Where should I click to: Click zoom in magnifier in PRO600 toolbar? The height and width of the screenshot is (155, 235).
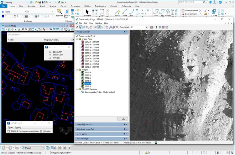(x=84, y=27)
